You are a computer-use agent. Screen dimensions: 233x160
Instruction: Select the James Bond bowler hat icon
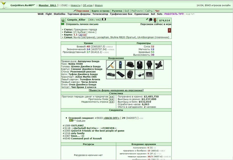click(x=130, y=65)
